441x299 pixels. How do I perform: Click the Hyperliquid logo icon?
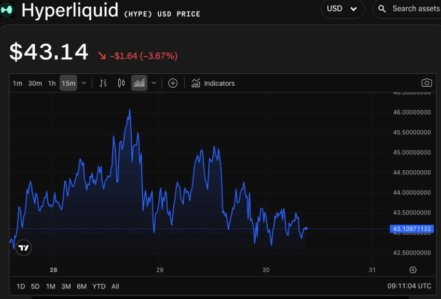tap(7, 11)
